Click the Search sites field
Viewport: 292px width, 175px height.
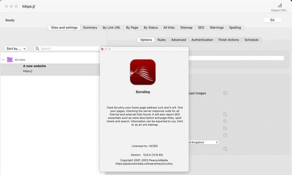(x=67, y=49)
